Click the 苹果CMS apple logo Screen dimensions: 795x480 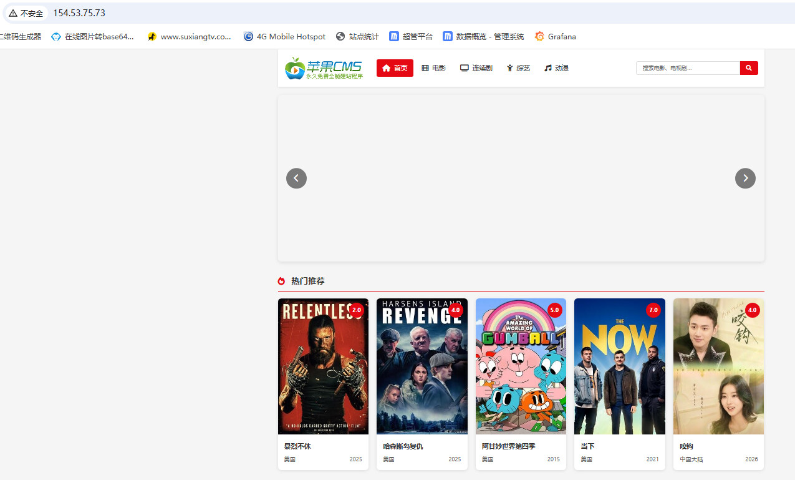coord(324,68)
